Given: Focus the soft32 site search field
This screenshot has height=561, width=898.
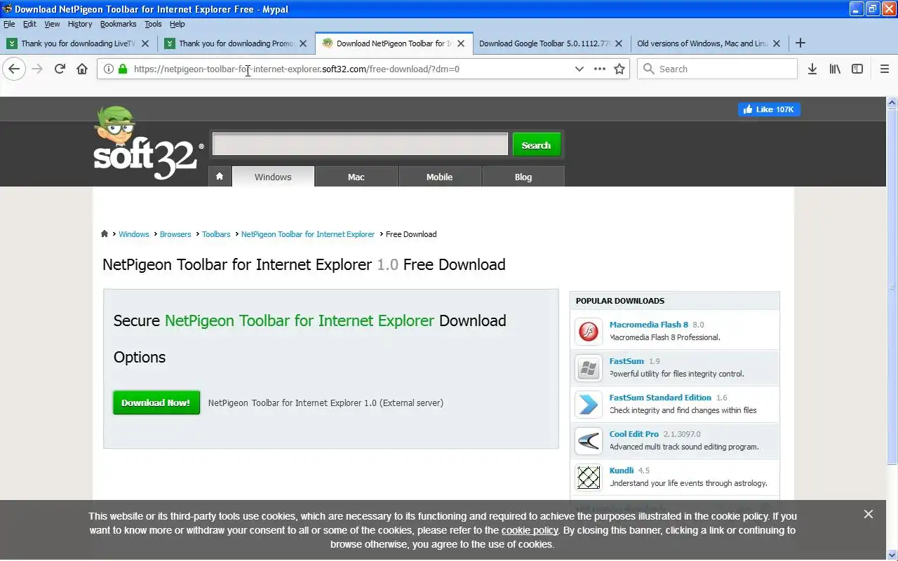Looking at the screenshot, I should [x=360, y=144].
